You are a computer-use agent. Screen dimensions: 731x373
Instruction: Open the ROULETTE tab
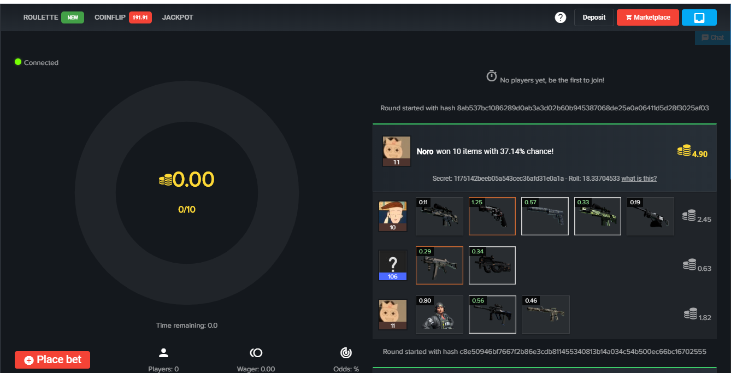click(40, 17)
